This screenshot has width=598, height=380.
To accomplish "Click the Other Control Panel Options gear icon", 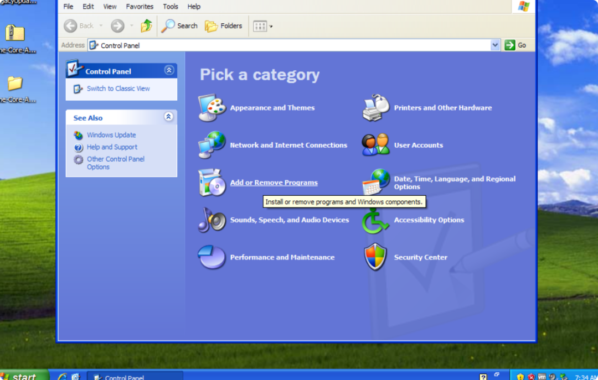I will (78, 160).
